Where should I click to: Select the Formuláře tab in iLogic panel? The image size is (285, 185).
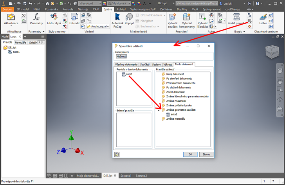tap(21, 42)
